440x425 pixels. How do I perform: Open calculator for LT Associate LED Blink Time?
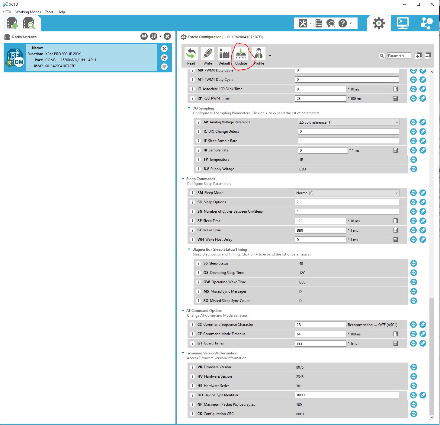coord(396,89)
